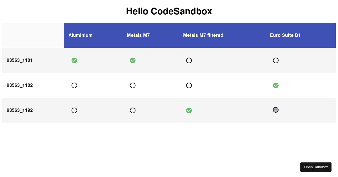Click the Aluminium column header
338x177 pixels.
(x=81, y=35)
